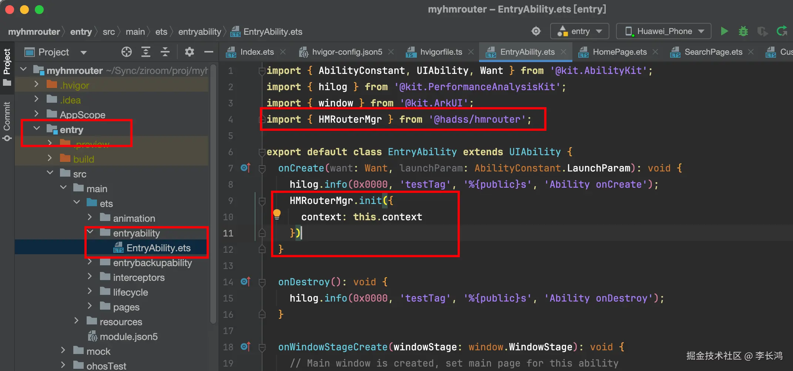Screen dimensions: 793x371
Task: Expand the AppScope folder
Action: click(36, 114)
